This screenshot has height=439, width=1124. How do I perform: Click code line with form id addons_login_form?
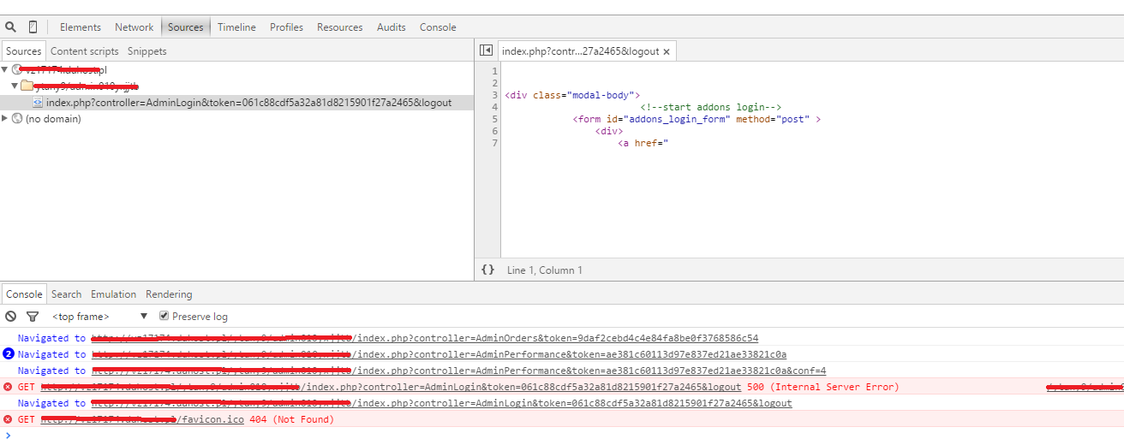[x=697, y=119]
